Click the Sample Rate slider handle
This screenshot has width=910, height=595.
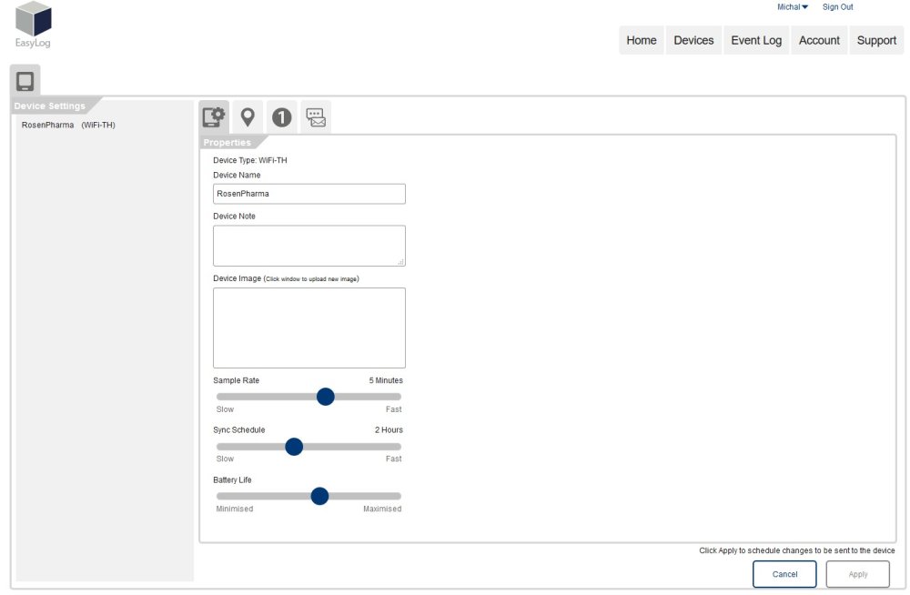point(325,397)
